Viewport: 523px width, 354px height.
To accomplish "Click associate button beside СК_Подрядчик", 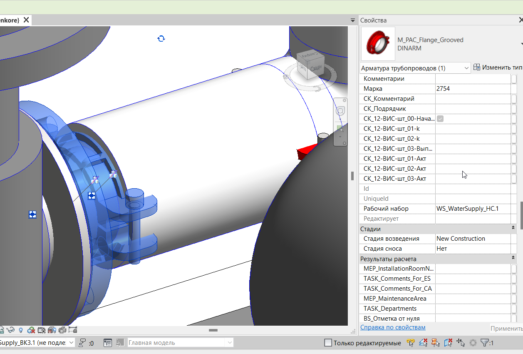I will [514, 109].
